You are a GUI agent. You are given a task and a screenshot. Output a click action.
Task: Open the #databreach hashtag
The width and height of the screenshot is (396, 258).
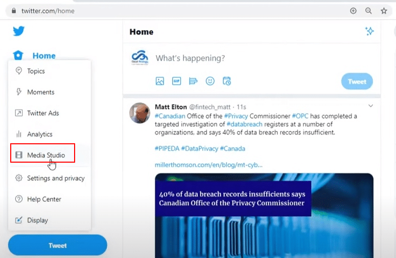click(244, 124)
